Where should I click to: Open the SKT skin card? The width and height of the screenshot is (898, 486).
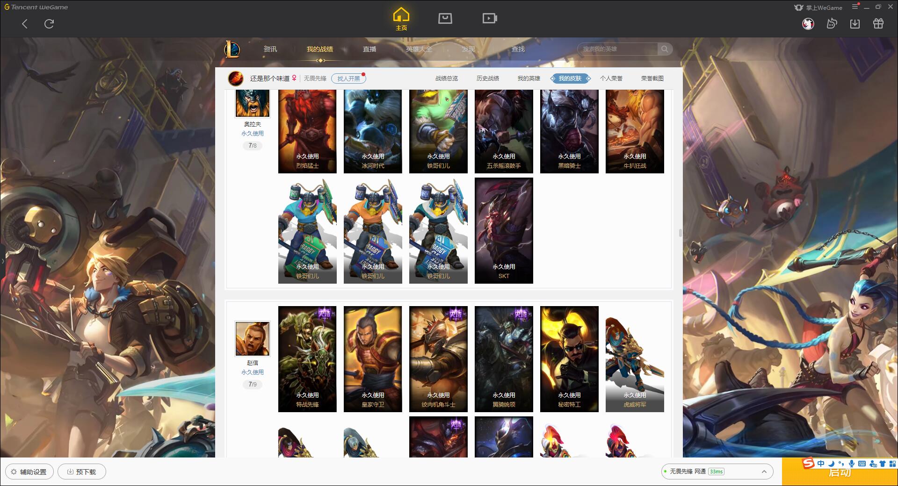504,230
